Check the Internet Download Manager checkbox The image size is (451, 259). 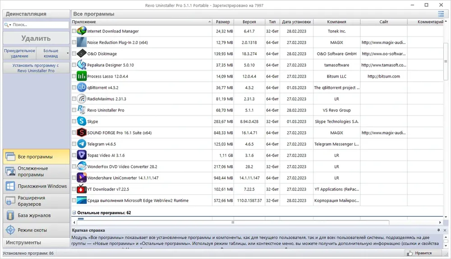[74, 31]
